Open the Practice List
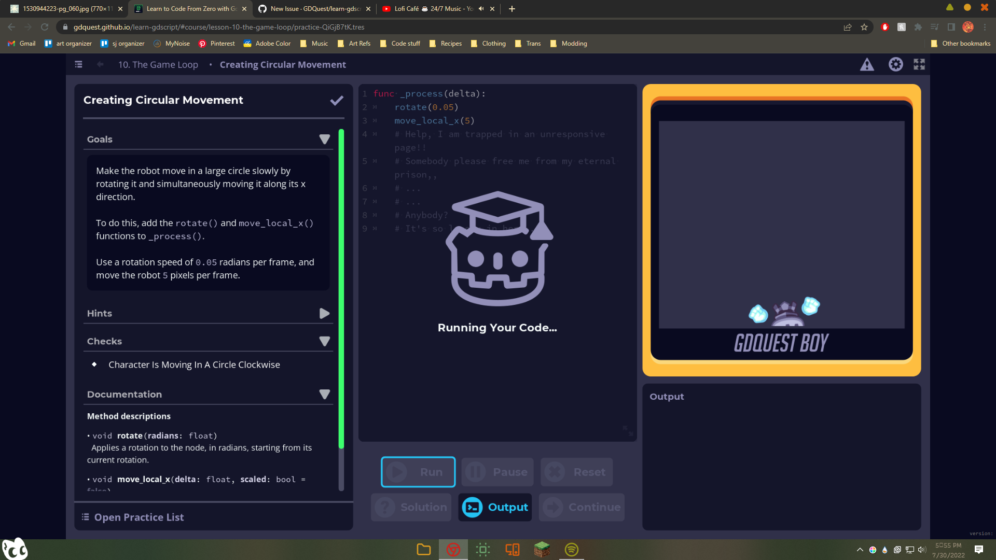Image resolution: width=996 pixels, height=560 pixels. 139,517
